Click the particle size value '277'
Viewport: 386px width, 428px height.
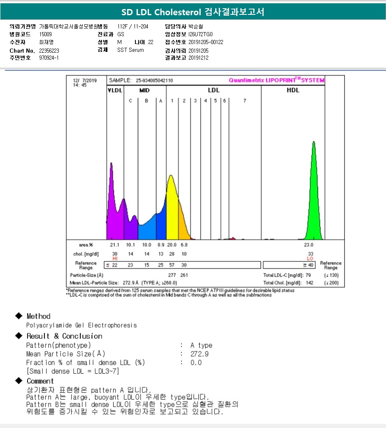[172, 275]
